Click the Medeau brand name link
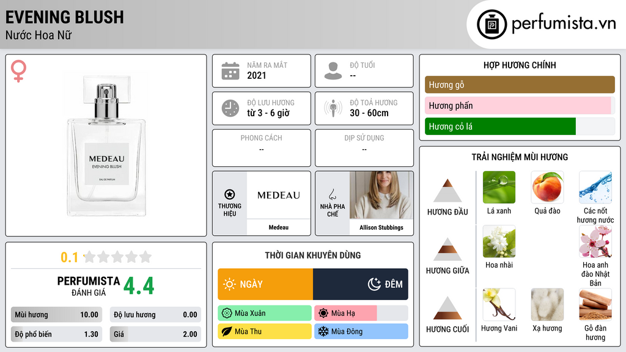Image resolution: width=626 pixels, height=352 pixels. coord(278,227)
